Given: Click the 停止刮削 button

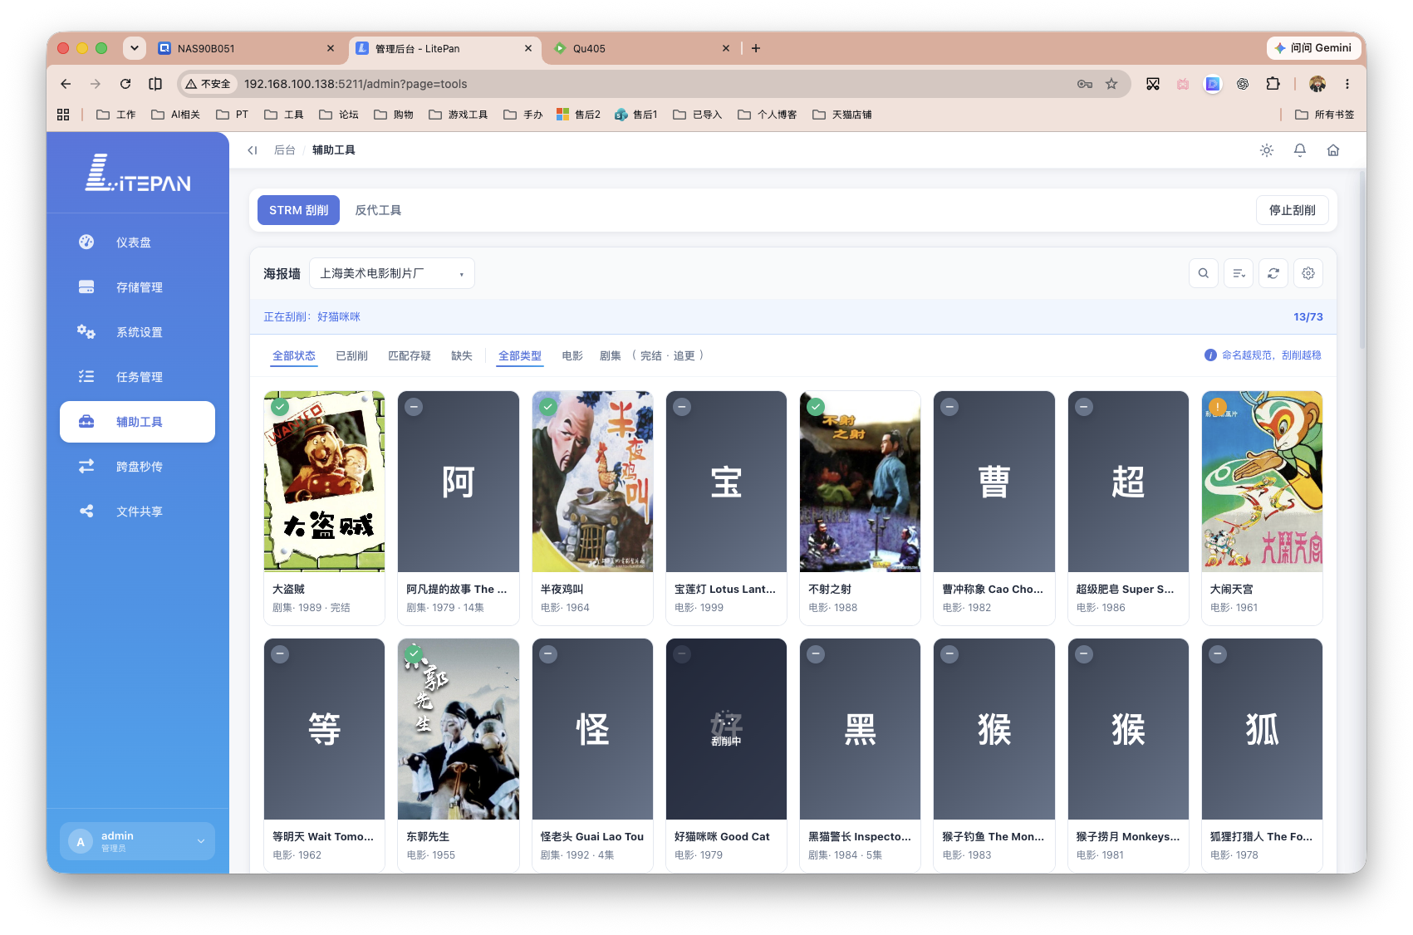Looking at the screenshot, I should click(1292, 210).
